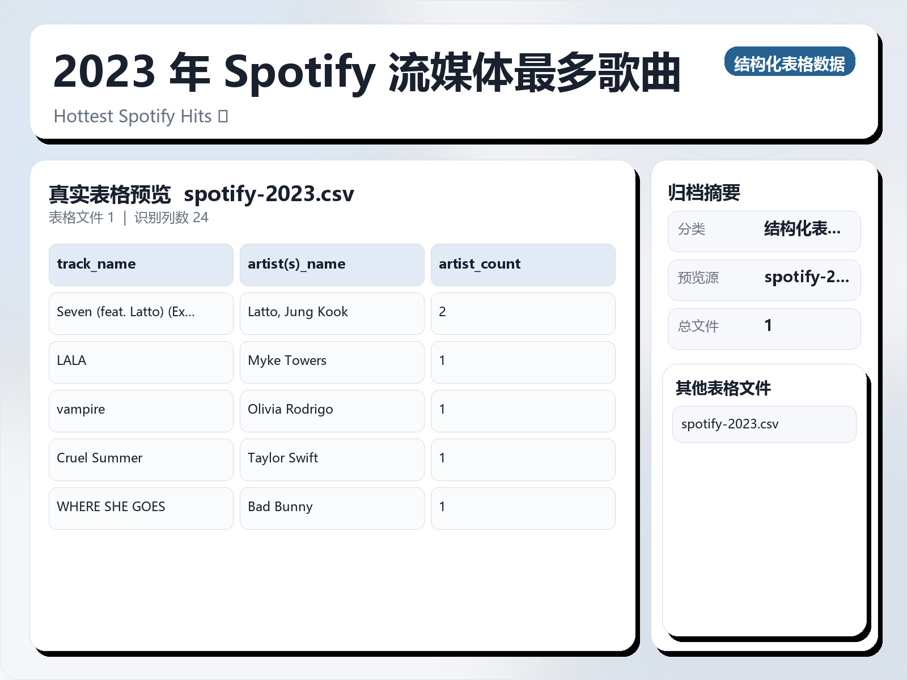Select the artist_count value 2 cell
The image size is (907, 680).
coord(523,312)
